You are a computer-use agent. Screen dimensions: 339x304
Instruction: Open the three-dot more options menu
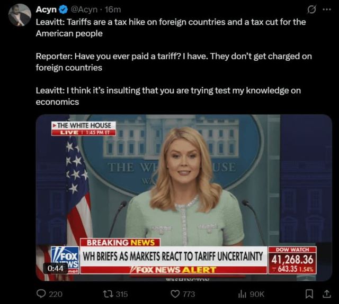(x=327, y=10)
